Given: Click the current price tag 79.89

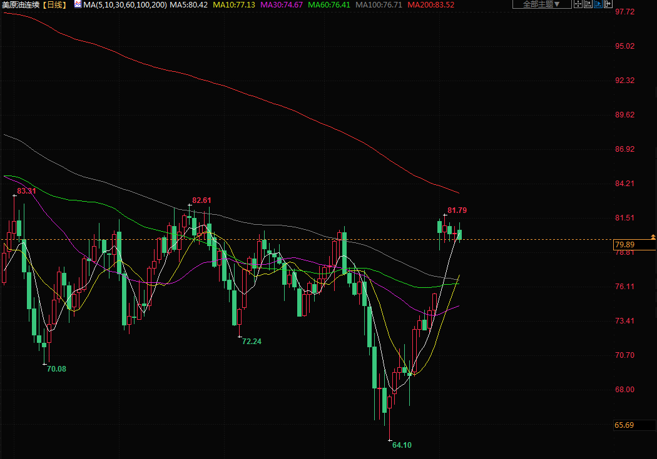Looking at the screenshot, I should coord(626,245).
